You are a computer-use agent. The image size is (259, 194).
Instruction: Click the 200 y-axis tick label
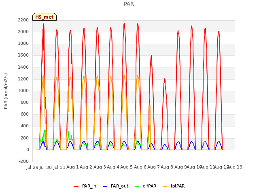click(x=25, y=138)
